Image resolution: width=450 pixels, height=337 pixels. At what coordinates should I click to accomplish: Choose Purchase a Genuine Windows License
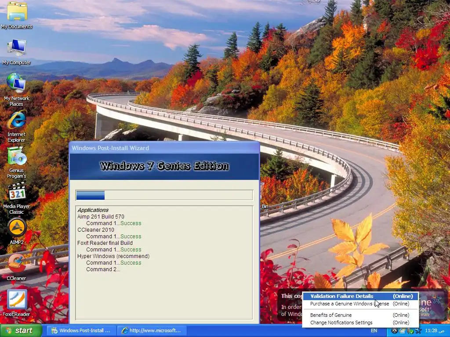tap(360, 304)
